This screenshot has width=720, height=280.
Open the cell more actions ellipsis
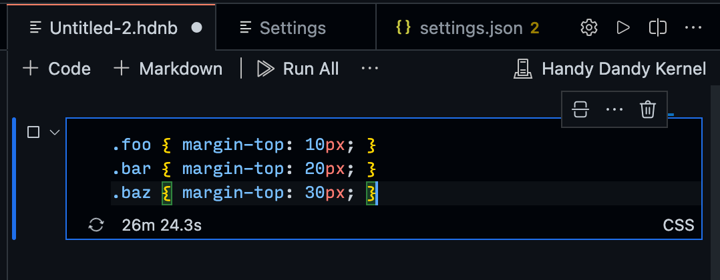614,109
